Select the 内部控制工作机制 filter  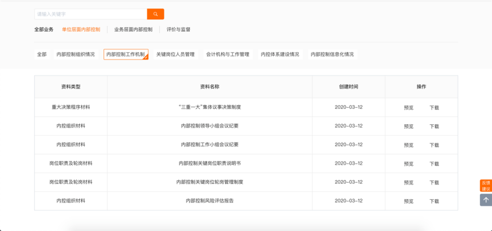click(x=126, y=54)
